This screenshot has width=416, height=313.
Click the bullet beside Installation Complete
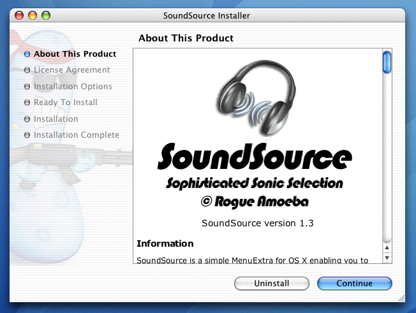27,135
